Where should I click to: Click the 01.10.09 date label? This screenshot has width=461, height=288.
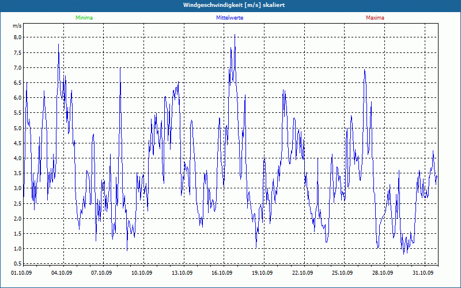(x=21, y=273)
